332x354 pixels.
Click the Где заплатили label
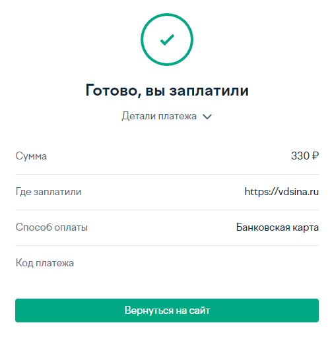[x=48, y=192]
